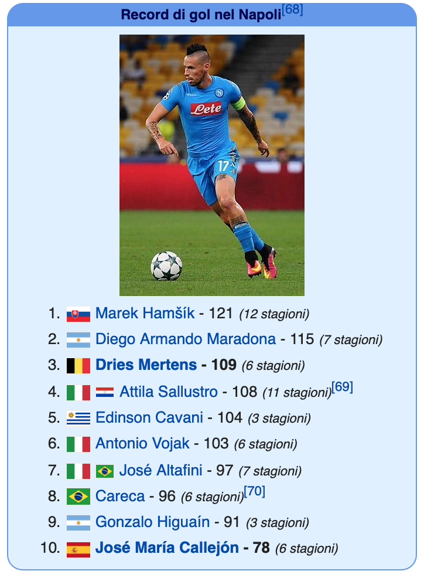Click the Slovakia flag icon beside Hamšík

pyautogui.click(x=78, y=314)
